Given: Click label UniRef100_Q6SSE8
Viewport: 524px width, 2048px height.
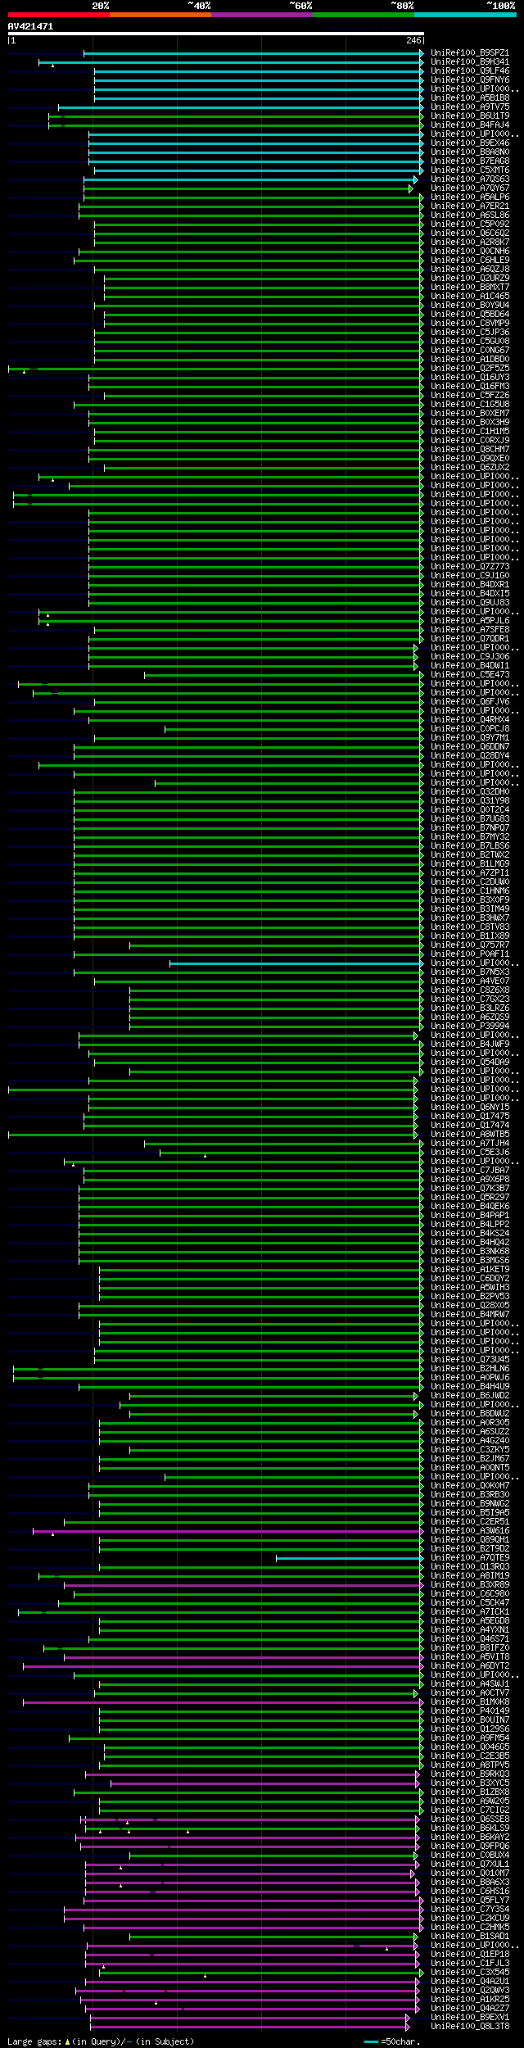Looking at the screenshot, I should pos(470,1819).
